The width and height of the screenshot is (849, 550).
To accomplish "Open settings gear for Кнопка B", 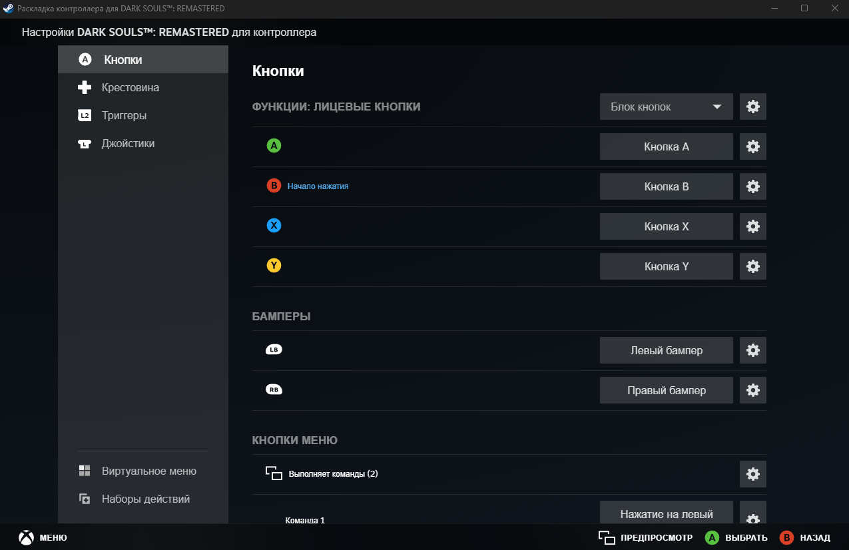I will point(753,186).
